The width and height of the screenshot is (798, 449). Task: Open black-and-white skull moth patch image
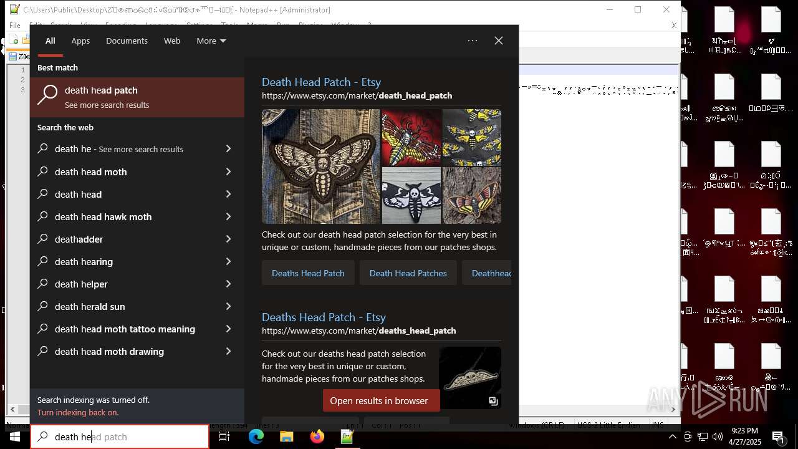tap(411, 195)
